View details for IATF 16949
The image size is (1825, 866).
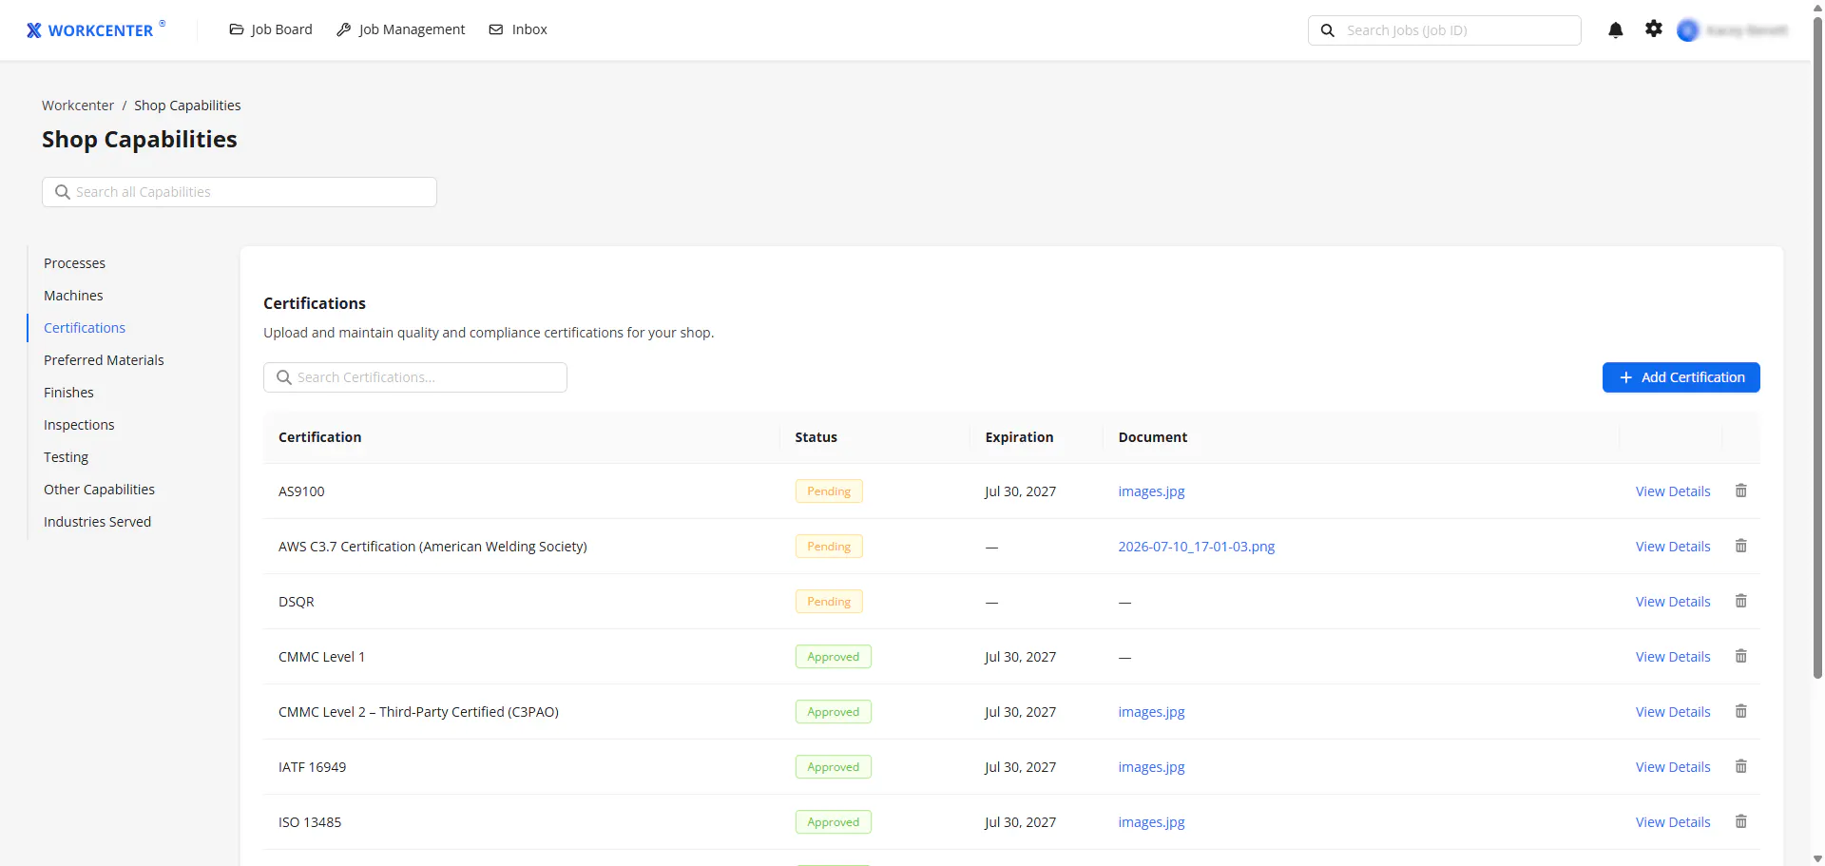tap(1673, 767)
